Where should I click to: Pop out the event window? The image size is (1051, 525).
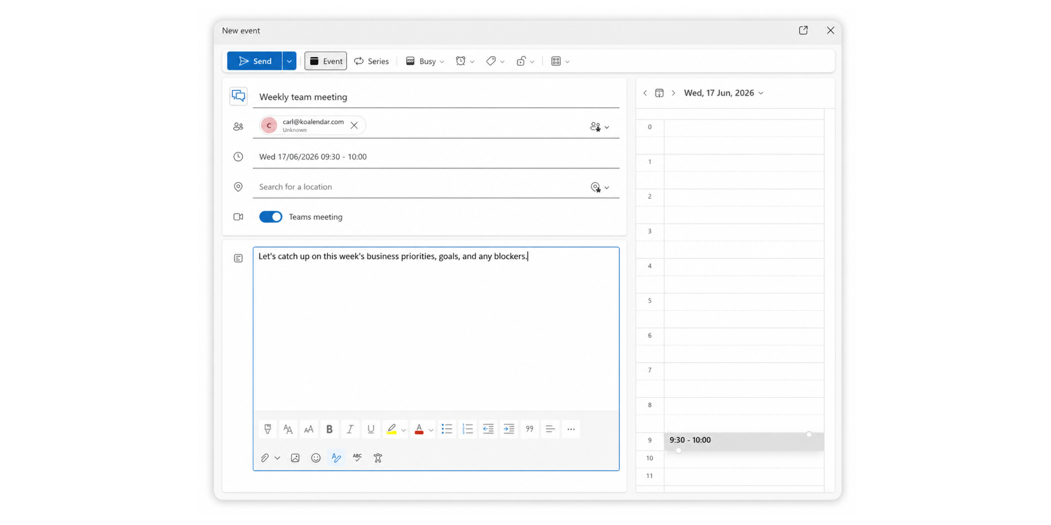click(x=803, y=30)
